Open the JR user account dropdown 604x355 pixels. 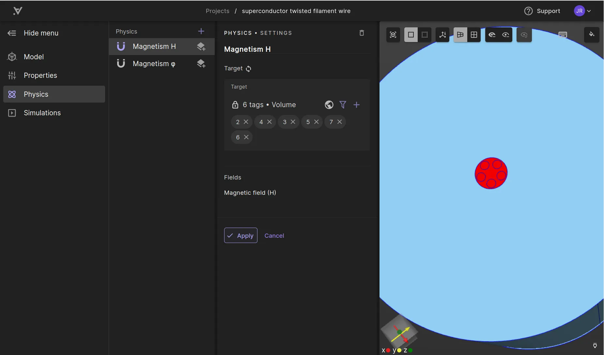[582, 11]
